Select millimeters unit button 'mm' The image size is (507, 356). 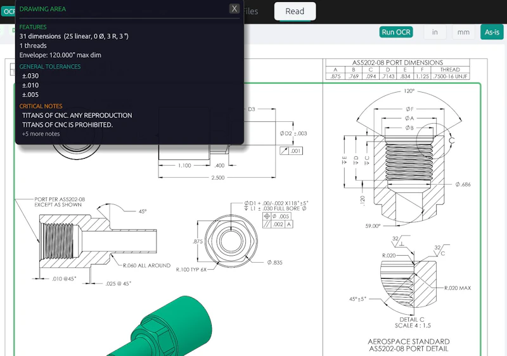click(x=463, y=32)
